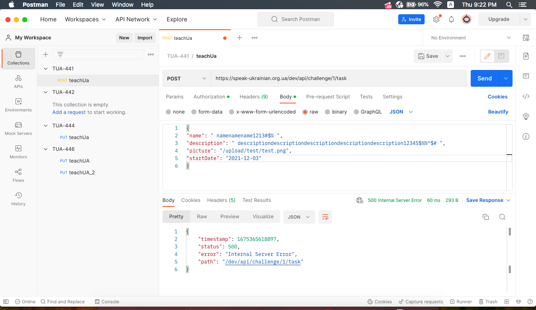
Task: Open APIs sidebar panel
Action: 18,82
